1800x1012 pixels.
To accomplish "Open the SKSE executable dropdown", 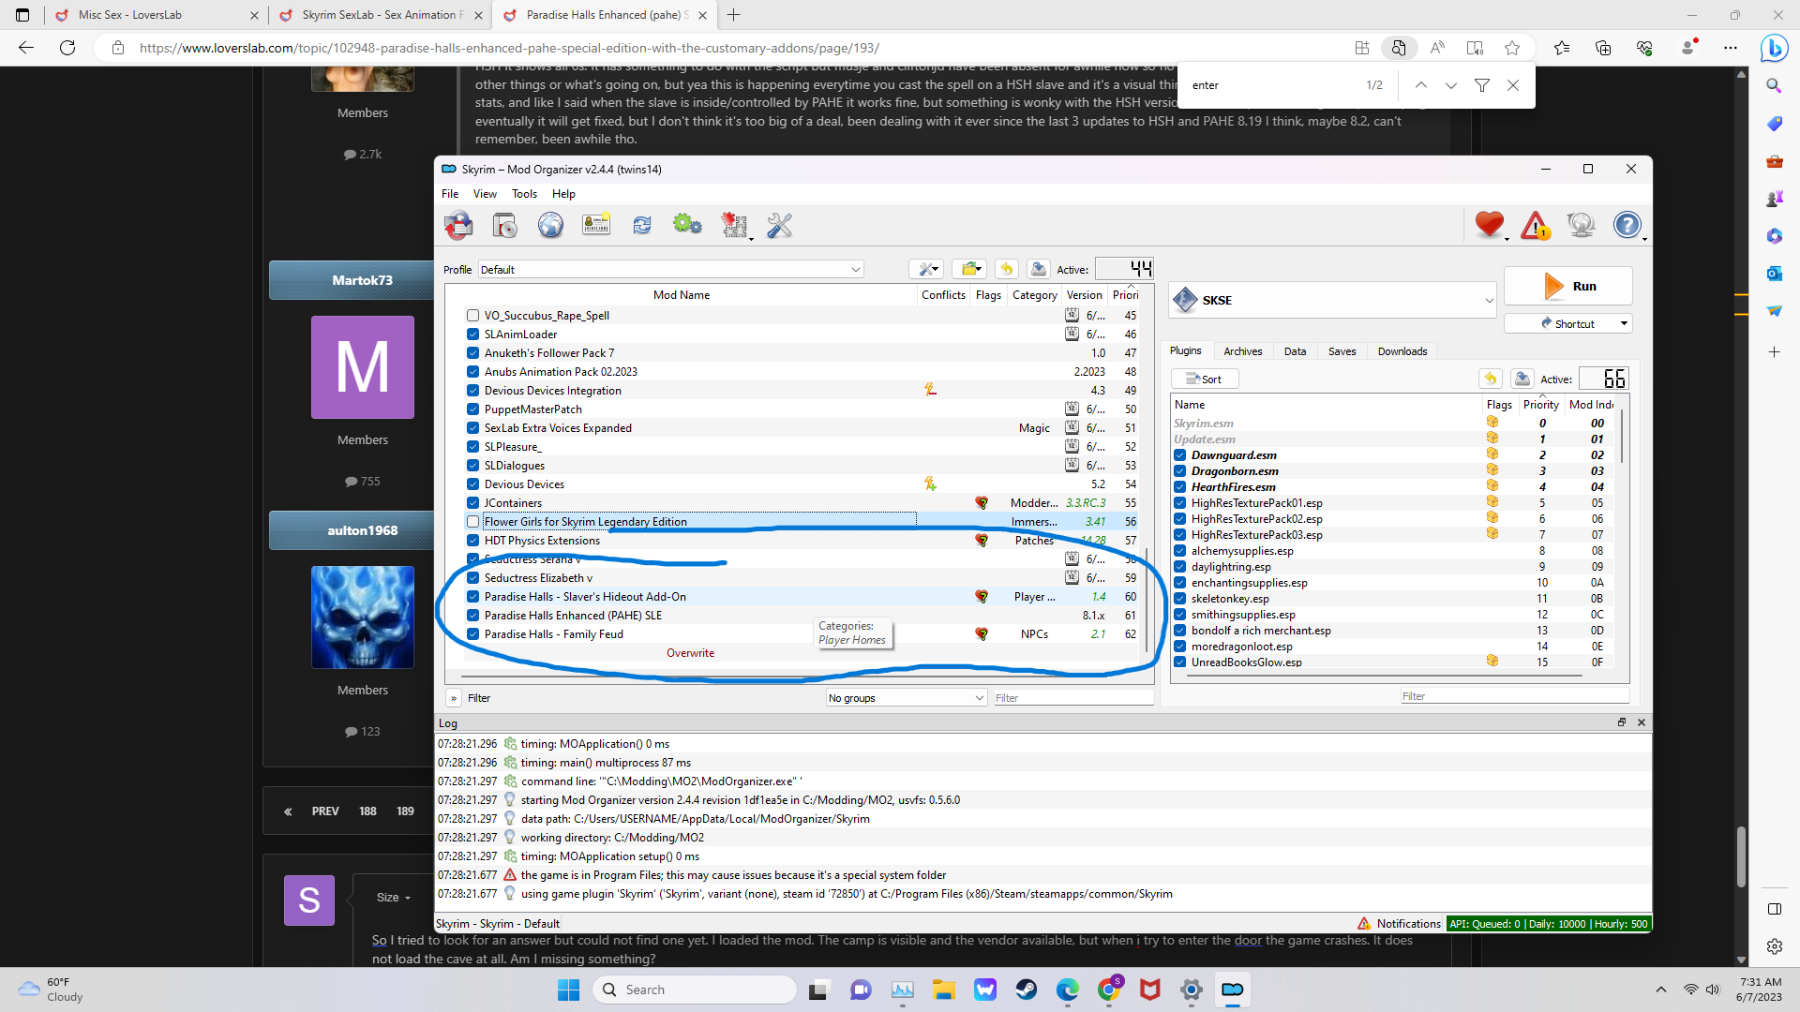I will click(x=1332, y=300).
